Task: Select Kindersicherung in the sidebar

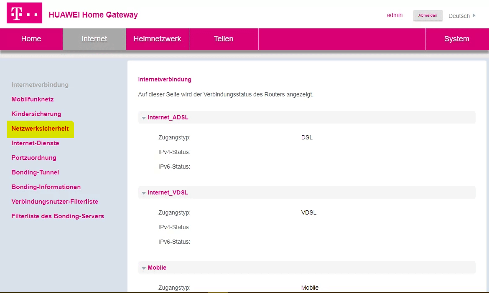Action: [36, 114]
